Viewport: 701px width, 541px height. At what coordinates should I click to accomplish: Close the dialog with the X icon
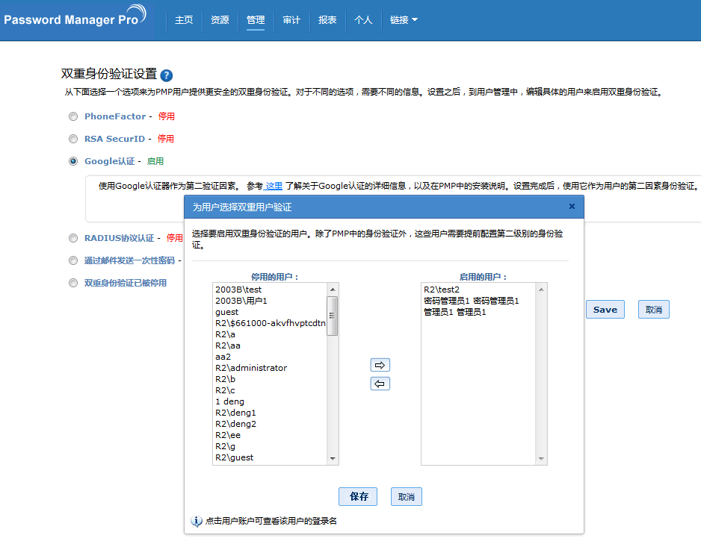click(572, 206)
